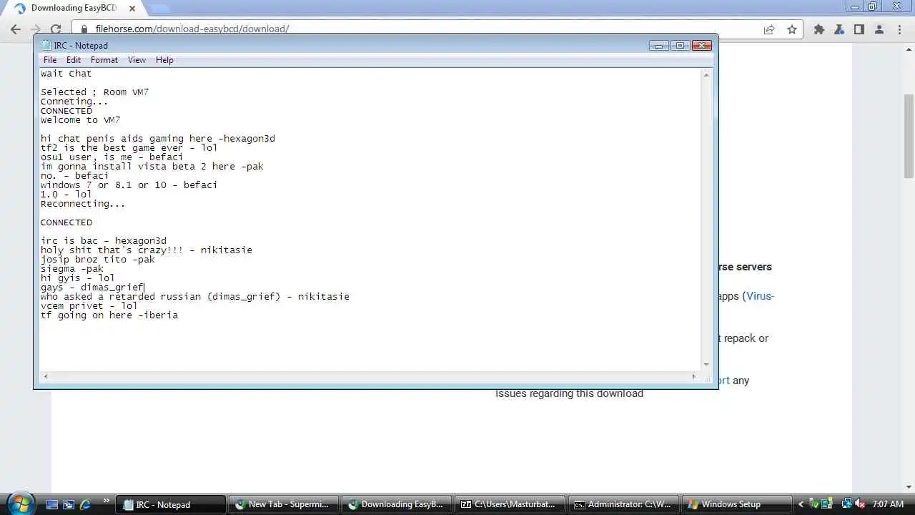
Task: Switch to IRC - Notepad taskbar button
Action: point(172,504)
